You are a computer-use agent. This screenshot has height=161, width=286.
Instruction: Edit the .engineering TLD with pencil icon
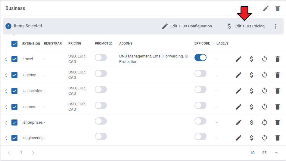tap(238, 138)
